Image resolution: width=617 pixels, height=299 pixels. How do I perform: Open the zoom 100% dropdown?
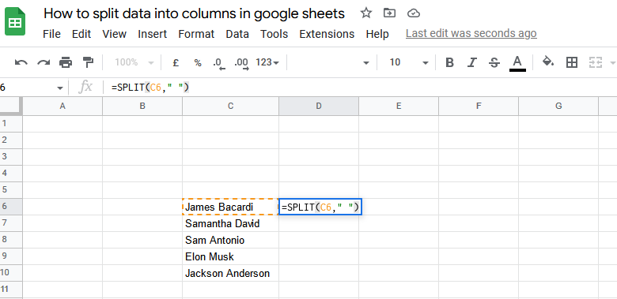[134, 62]
